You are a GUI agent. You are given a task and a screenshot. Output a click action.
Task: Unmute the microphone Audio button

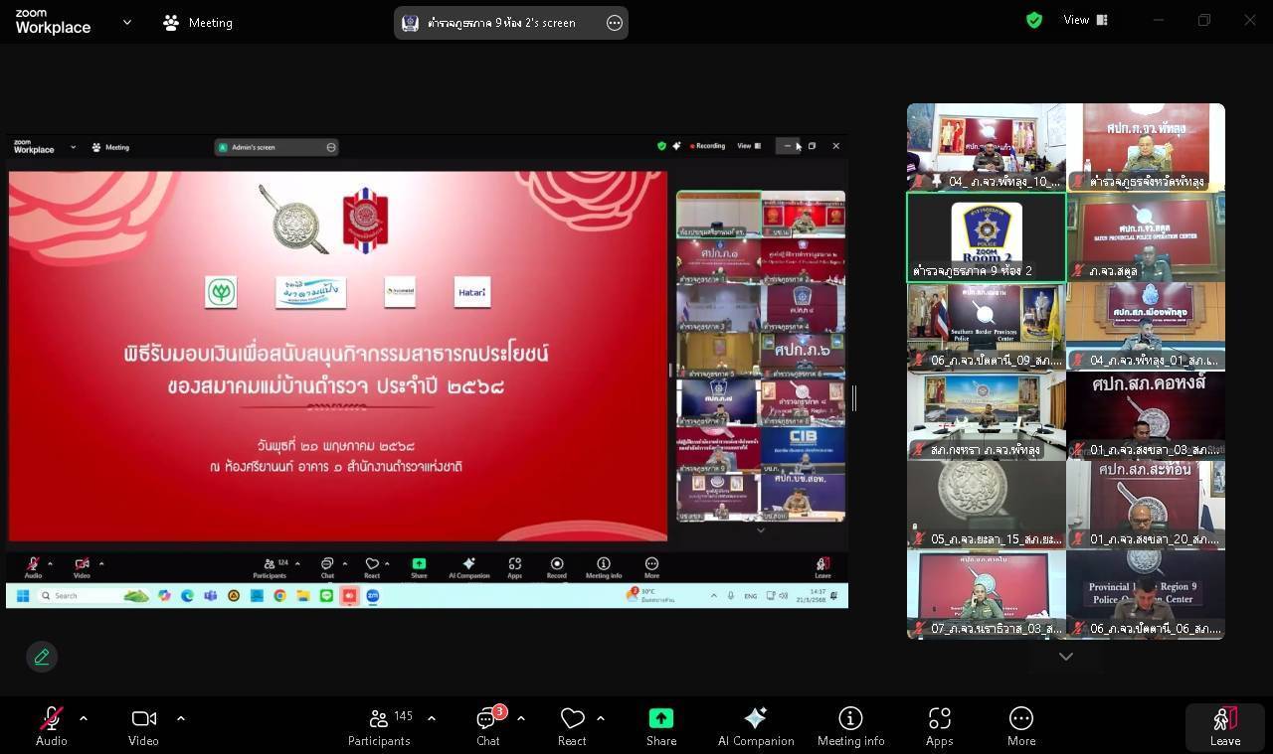(x=52, y=725)
